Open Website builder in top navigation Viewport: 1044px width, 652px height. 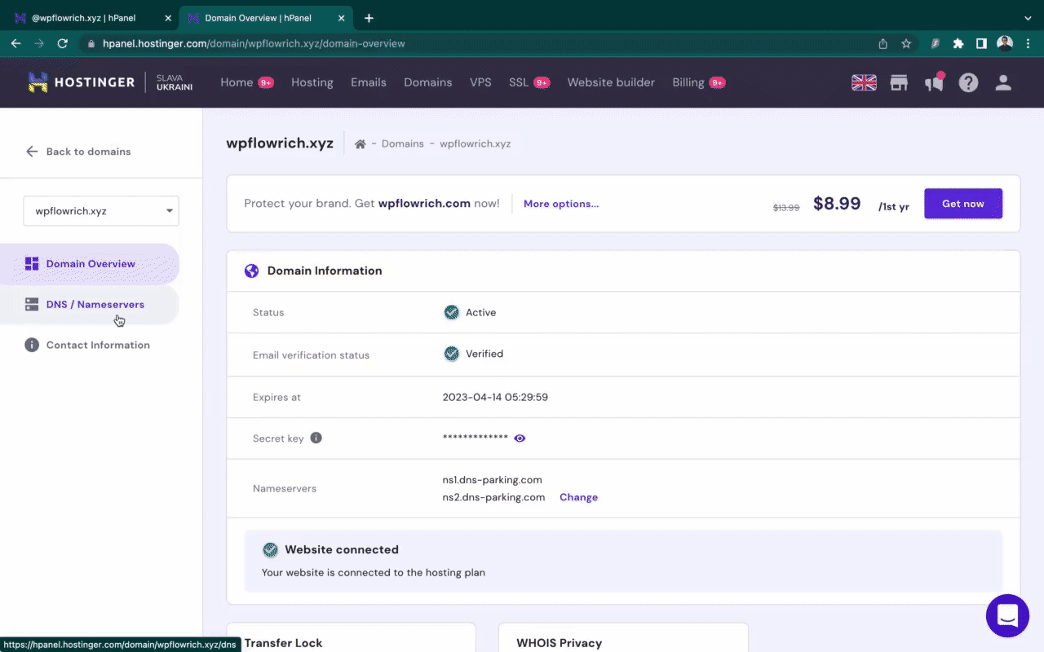tap(611, 82)
